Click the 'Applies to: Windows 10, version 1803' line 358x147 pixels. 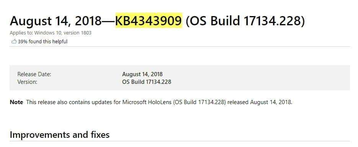click(x=51, y=33)
